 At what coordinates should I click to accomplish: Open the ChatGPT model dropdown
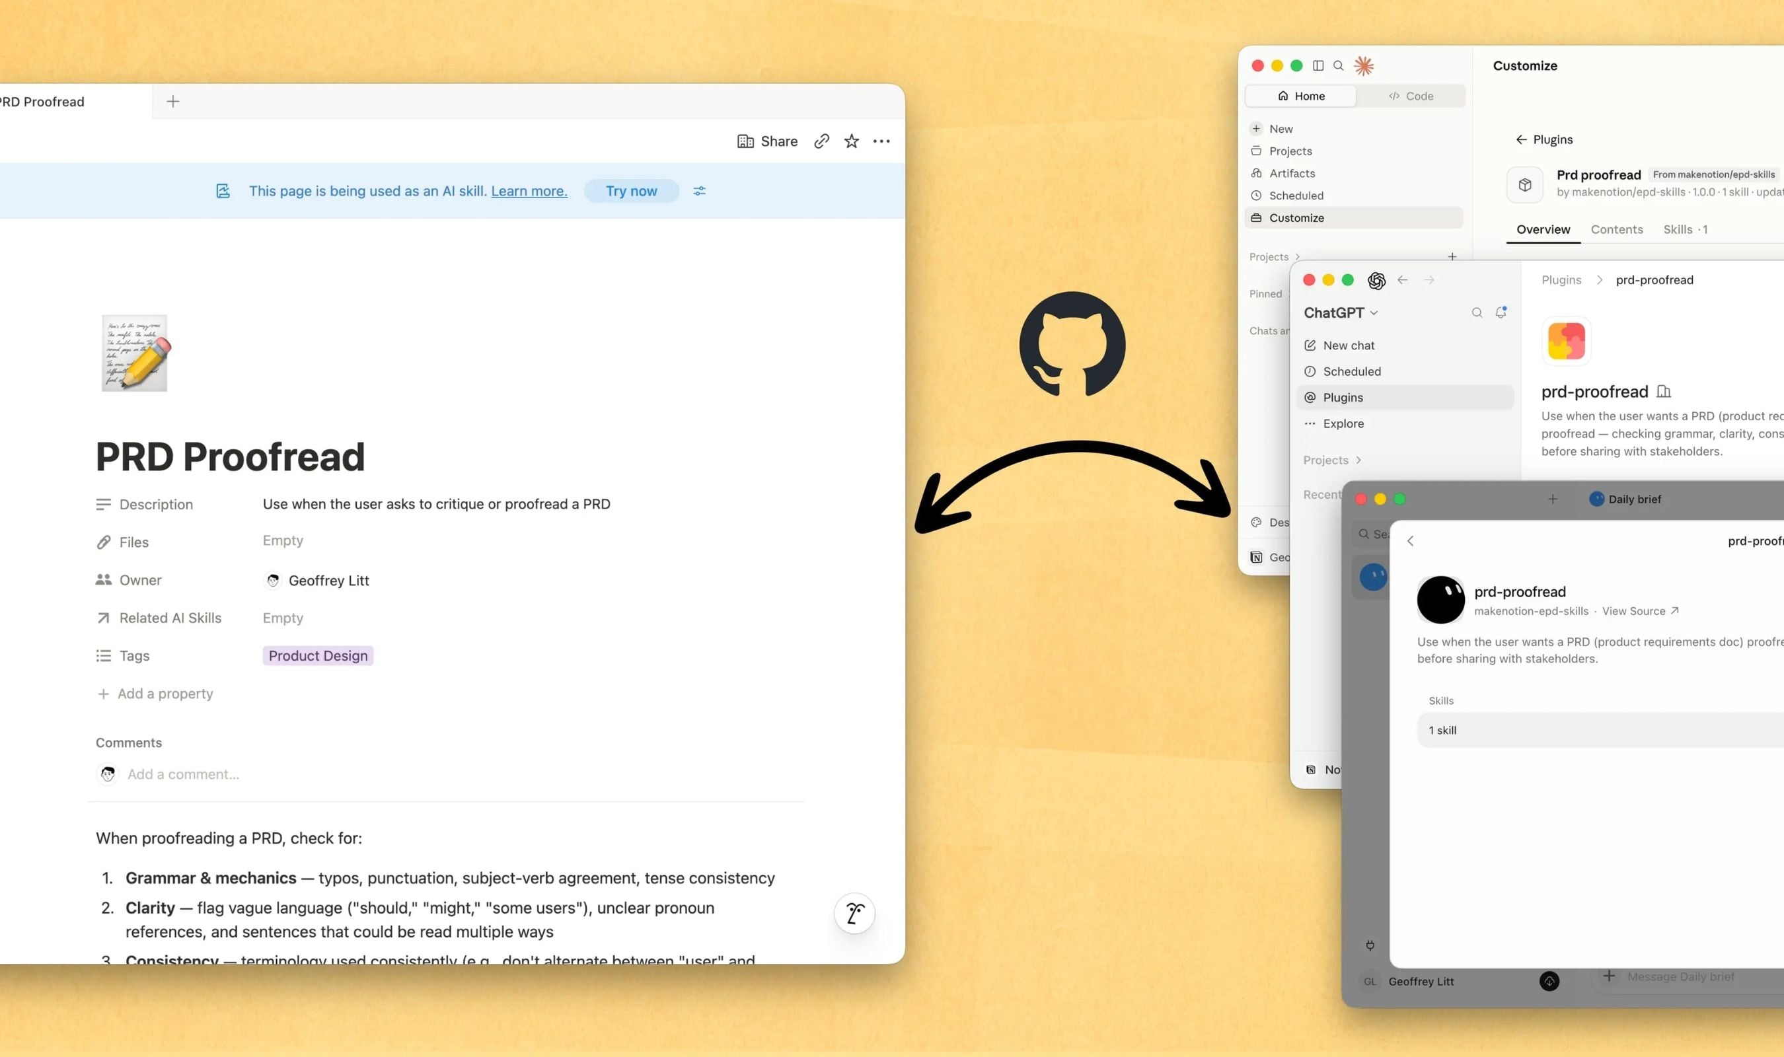coord(1341,312)
